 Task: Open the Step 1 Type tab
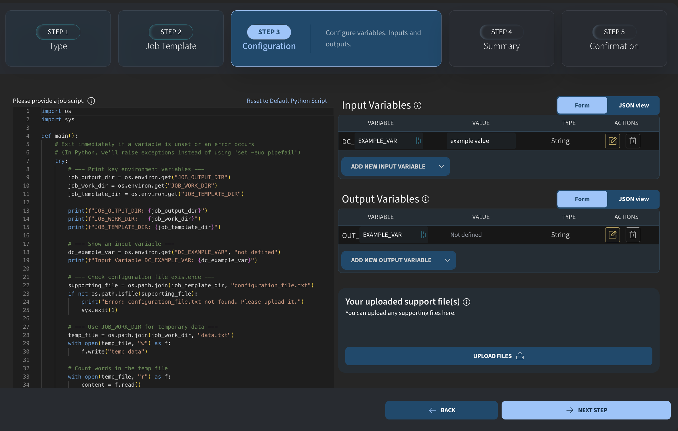(x=58, y=39)
